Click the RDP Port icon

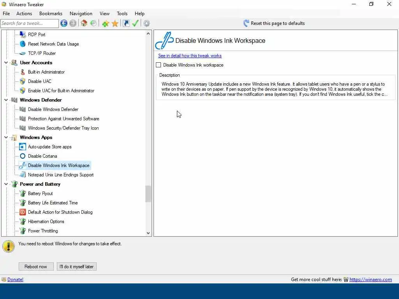coord(23,35)
